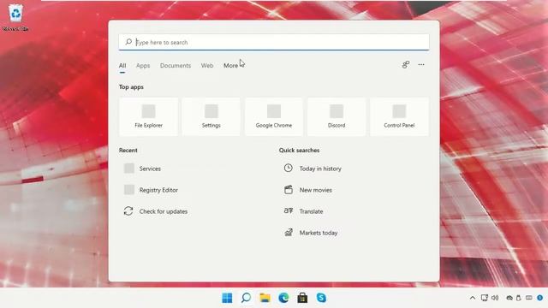Click the clapperboard icon for New movies

(289, 190)
